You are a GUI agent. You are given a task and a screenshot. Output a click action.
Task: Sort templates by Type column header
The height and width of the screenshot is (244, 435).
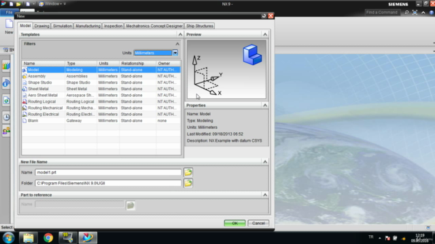click(x=81, y=63)
